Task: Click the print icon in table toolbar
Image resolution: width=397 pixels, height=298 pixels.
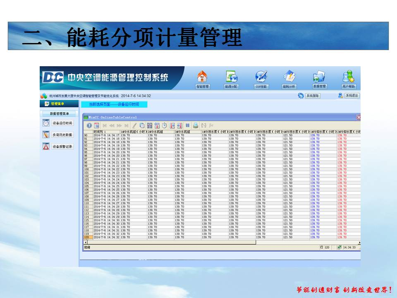Action: (x=196, y=125)
